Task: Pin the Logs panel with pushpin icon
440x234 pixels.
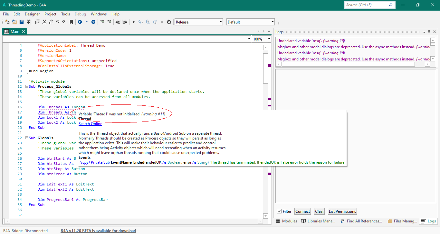Action: (429, 32)
